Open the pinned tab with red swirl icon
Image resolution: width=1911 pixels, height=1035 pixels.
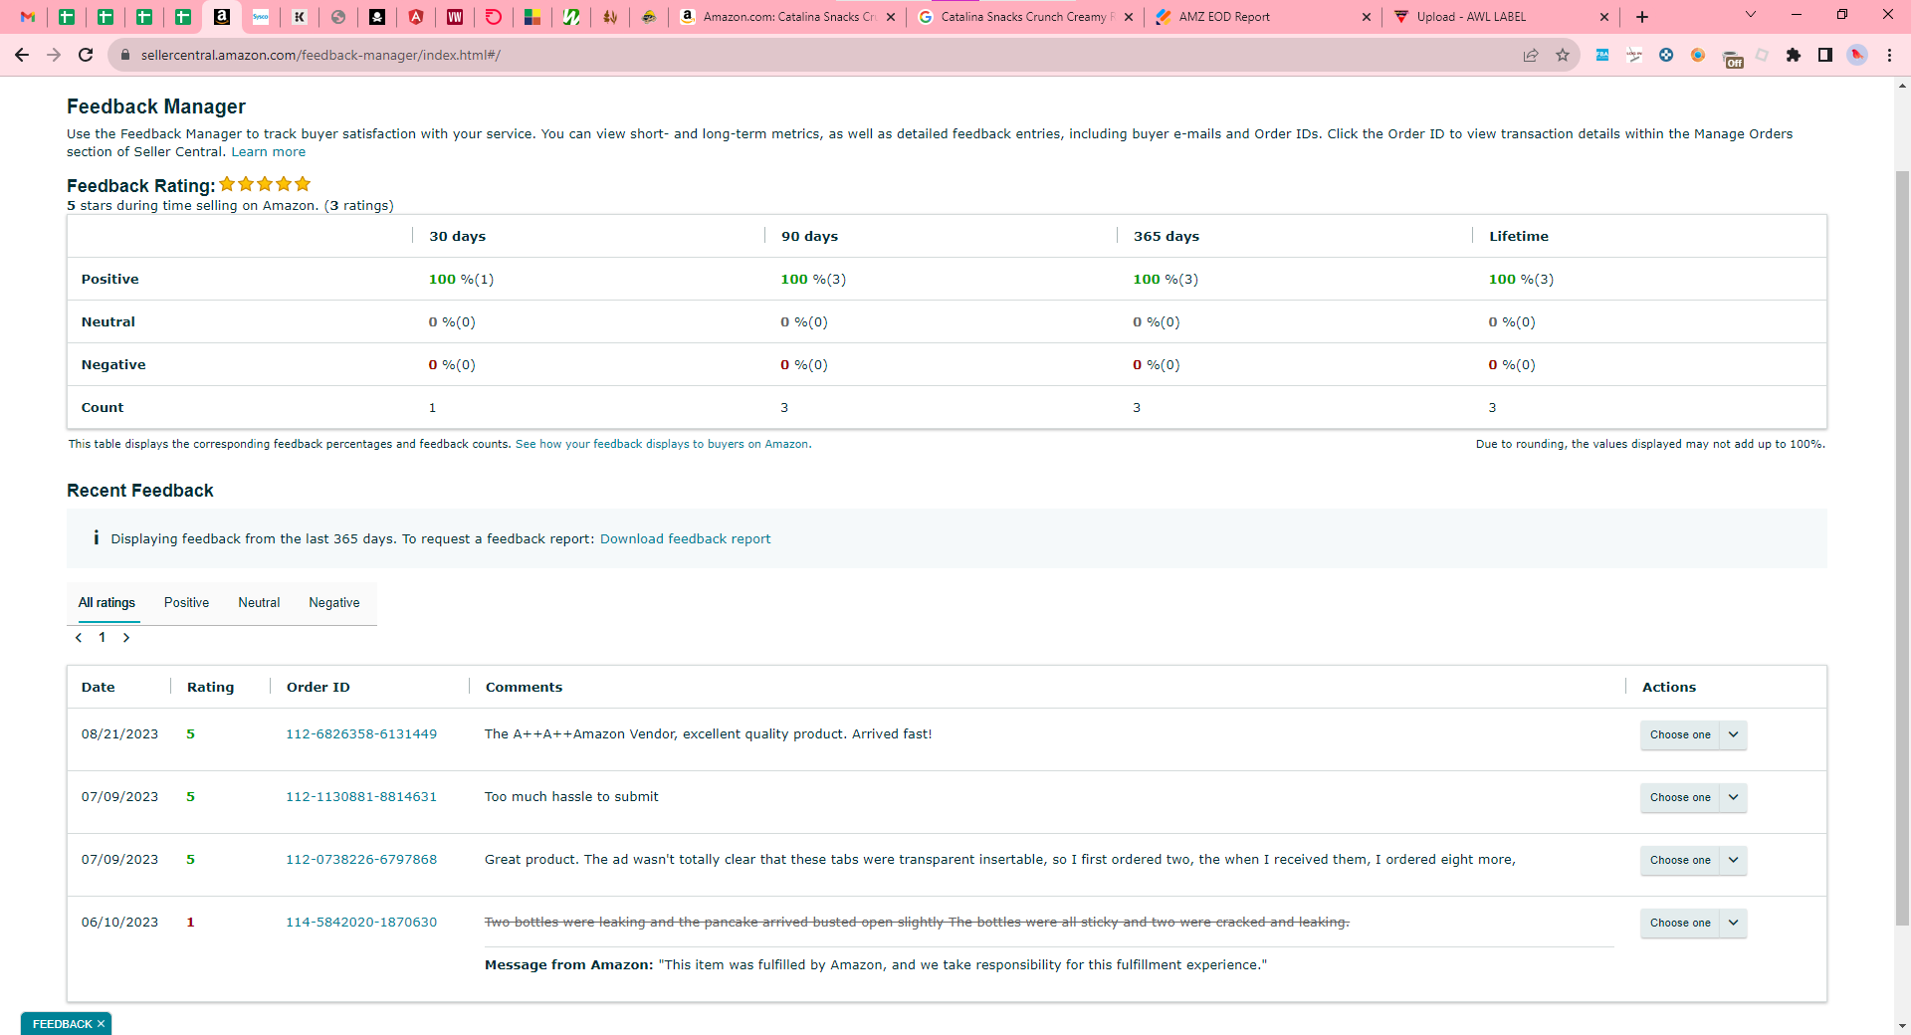[494, 17]
